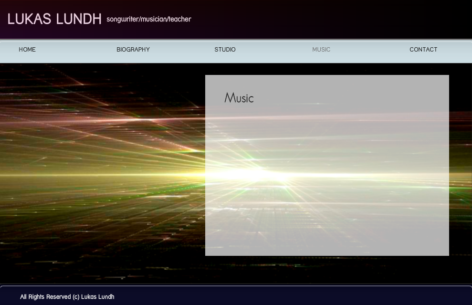The width and height of the screenshot is (472, 305).
Task: Click the LUKAS LUNDH site title
Action: (54, 19)
